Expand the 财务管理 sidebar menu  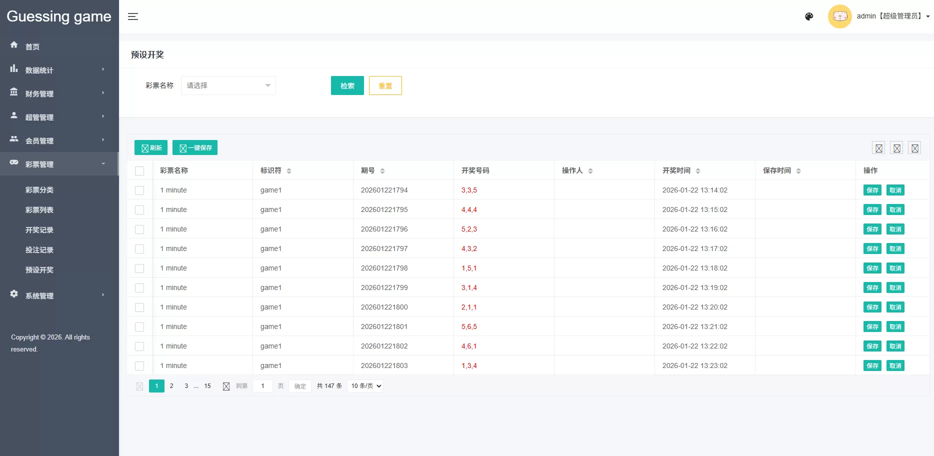(39, 93)
